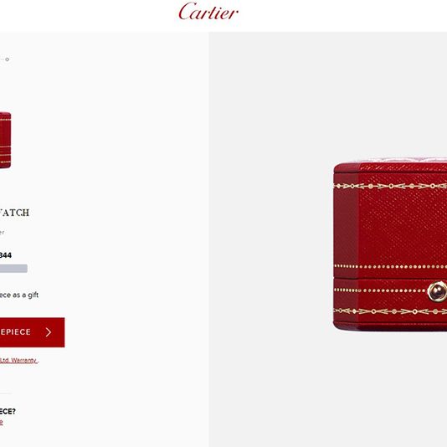Click the bold price ending in 344
Screen dimensions: 447x447
(6, 255)
